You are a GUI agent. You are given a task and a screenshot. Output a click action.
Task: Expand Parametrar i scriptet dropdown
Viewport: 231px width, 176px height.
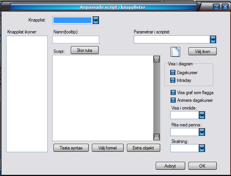coord(213,39)
